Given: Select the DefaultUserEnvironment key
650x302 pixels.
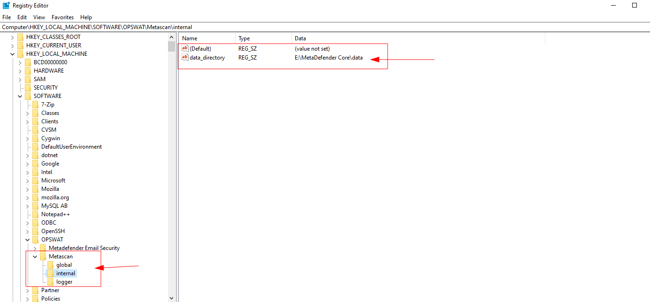Looking at the screenshot, I should (x=71, y=147).
